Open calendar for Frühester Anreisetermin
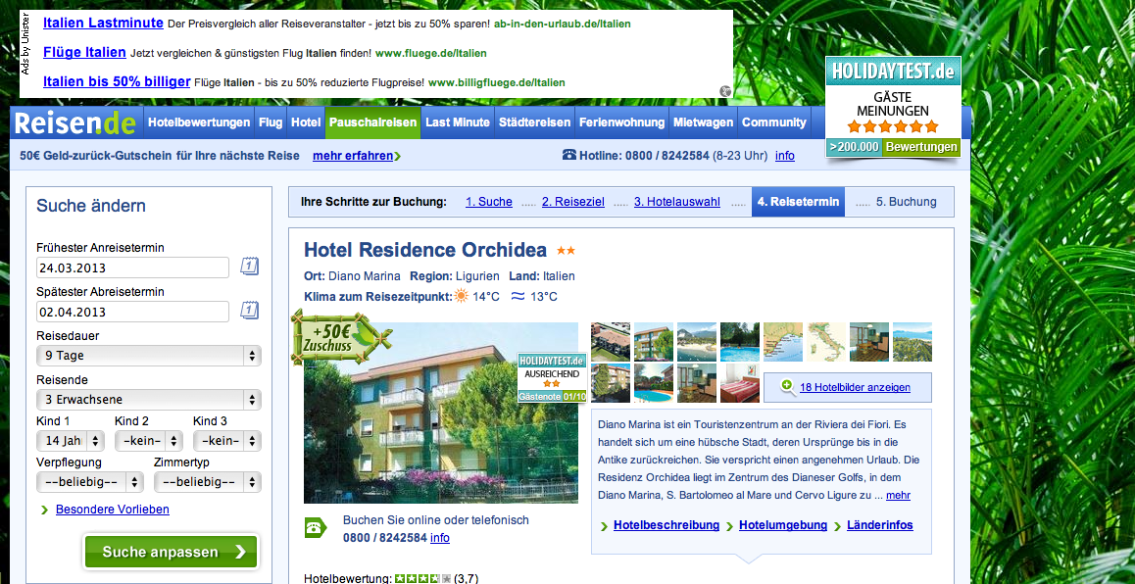This screenshot has width=1135, height=584. tap(249, 267)
